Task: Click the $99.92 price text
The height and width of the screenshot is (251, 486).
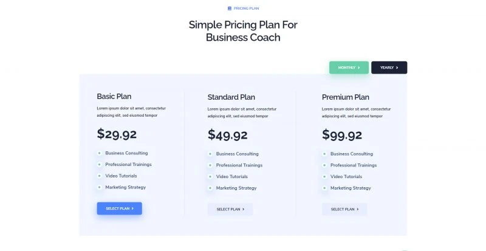Action: point(342,135)
